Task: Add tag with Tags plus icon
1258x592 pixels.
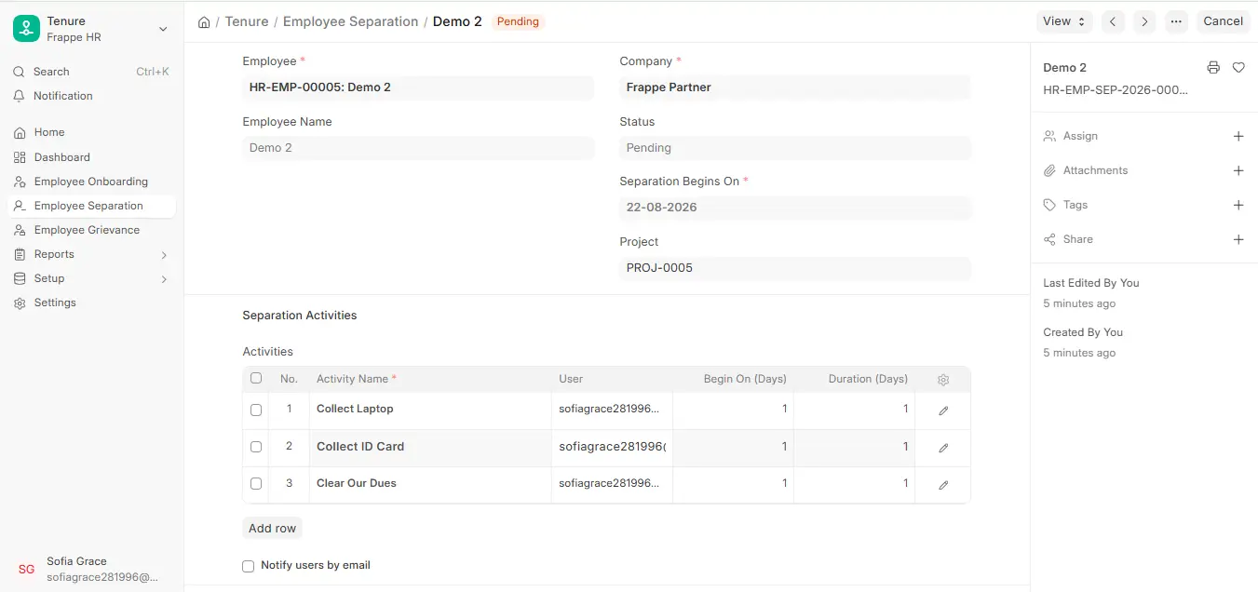Action: [x=1238, y=205]
